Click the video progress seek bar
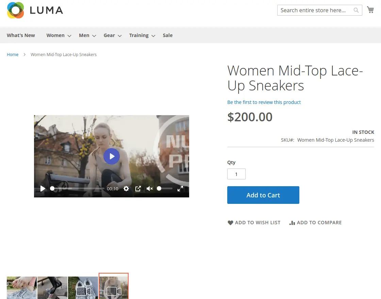 (78, 189)
